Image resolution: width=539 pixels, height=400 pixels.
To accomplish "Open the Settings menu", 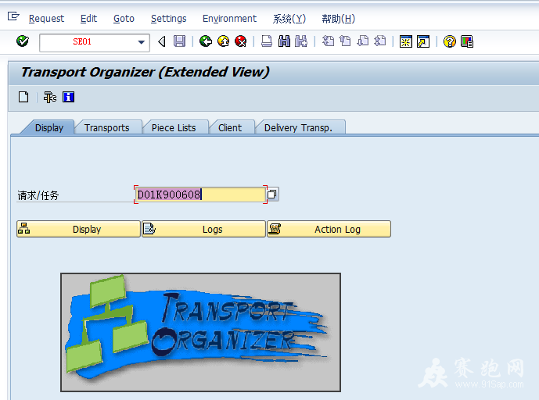I will click(168, 19).
